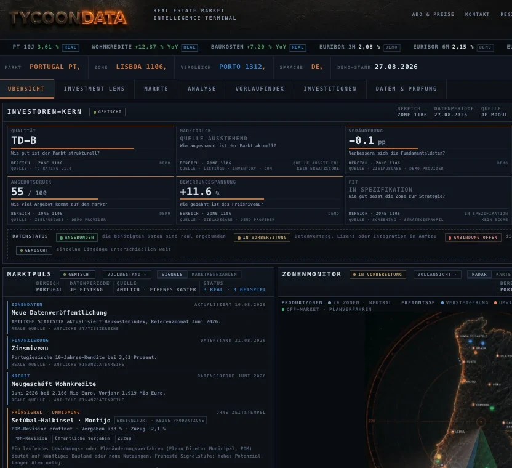This screenshot has width=512, height=468.
Task: Click the Anbindung Offen status badge
Action: (473, 238)
